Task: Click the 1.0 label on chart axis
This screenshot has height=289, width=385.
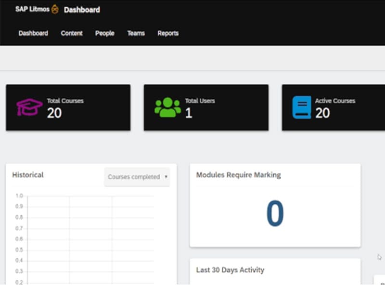Action: coord(19,196)
